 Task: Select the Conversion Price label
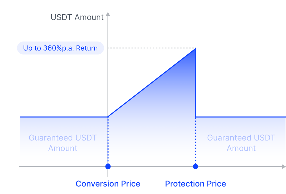point(108,183)
